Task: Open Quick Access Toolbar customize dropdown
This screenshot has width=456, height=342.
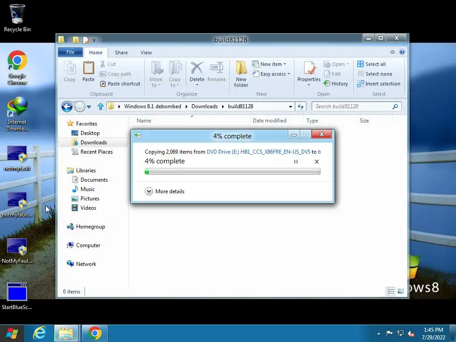Action: point(94,40)
